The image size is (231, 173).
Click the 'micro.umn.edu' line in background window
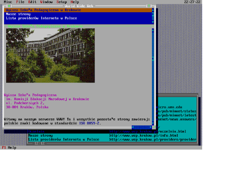[169, 107]
